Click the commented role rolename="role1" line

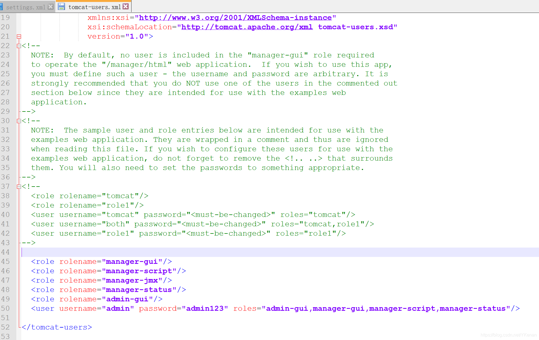87,205
